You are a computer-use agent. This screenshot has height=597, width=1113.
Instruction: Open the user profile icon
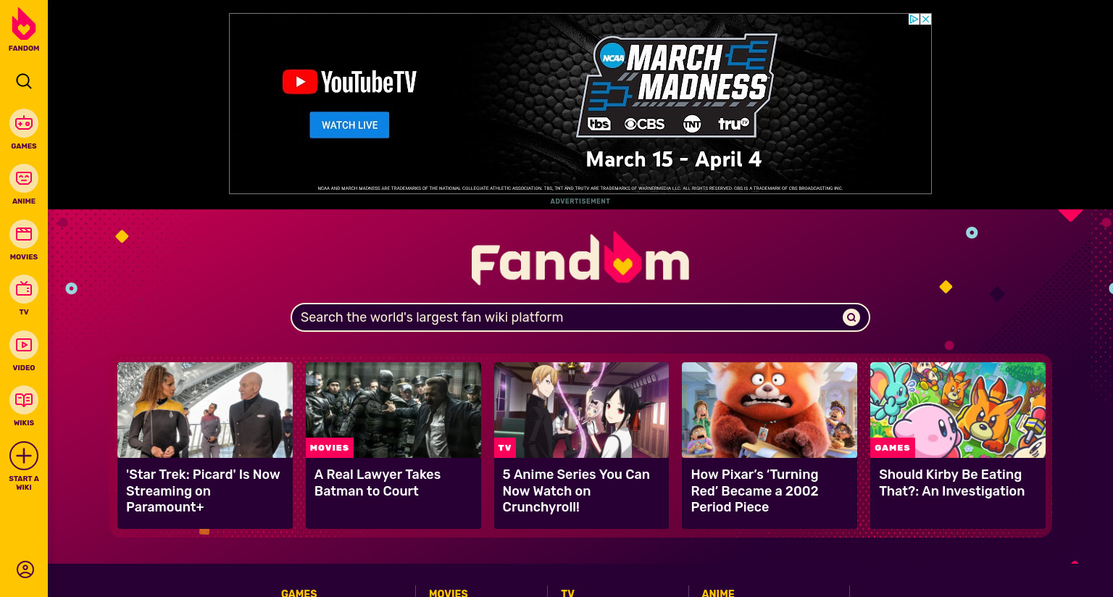click(25, 569)
